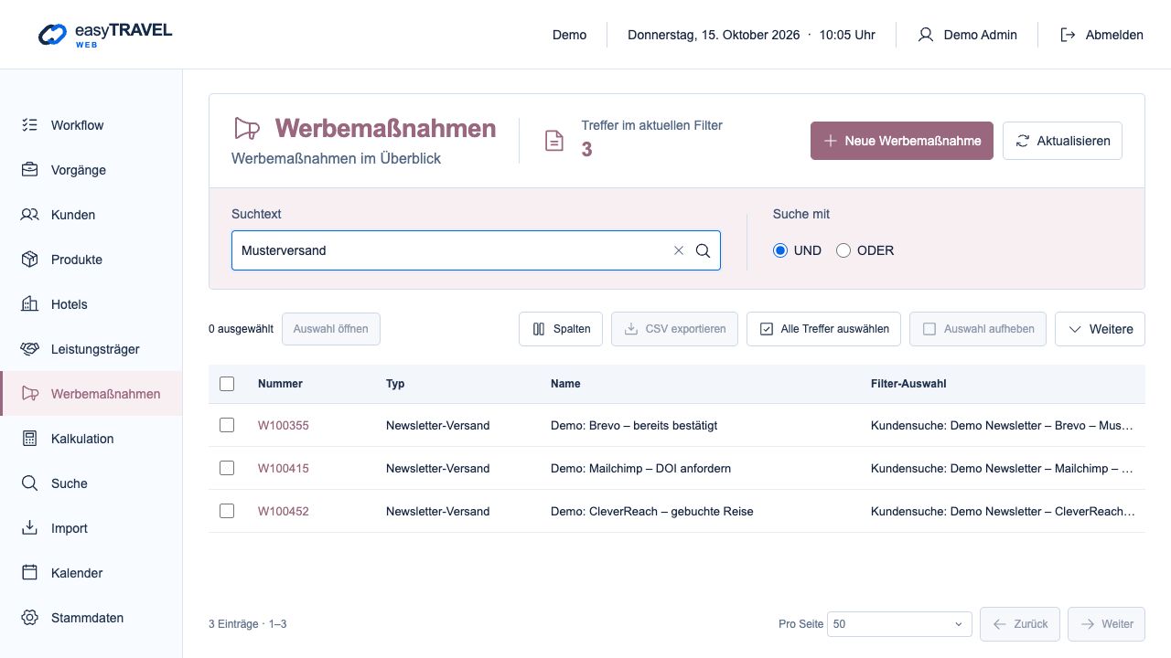Image resolution: width=1171 pixels, height=658 pixels.
Task: Refresh the list with Aktualisieren
Action: (x=1062, y=141)
